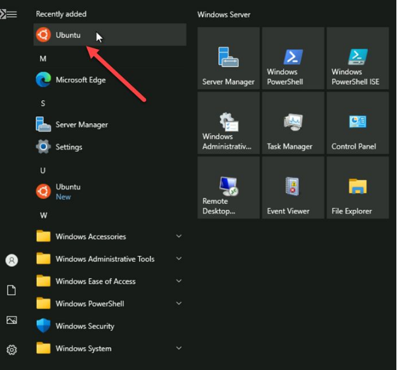The width and height of the screenshot is (397, 370).
Task: Expand the Windows Administrative Tools folder
Action: point(110,259)
